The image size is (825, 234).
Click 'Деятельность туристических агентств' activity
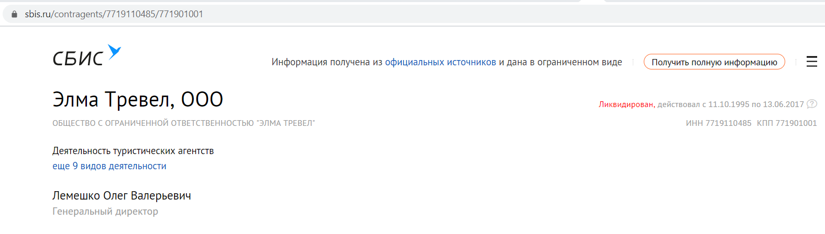[x=133, y=151]
